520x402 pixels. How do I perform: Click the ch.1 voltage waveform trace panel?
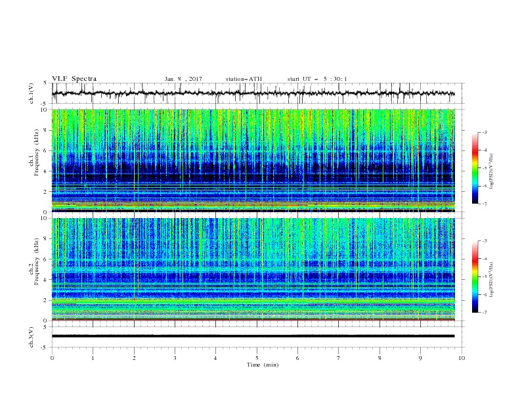pyautogui.click(x=257, y=93)
